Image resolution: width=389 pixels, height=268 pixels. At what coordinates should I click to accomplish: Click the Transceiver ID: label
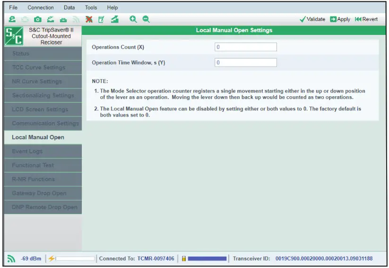pos(251,259)
